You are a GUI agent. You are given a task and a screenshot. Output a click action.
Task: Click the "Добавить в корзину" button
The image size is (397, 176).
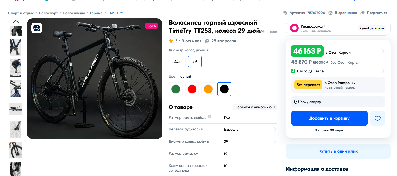point(329,118)
